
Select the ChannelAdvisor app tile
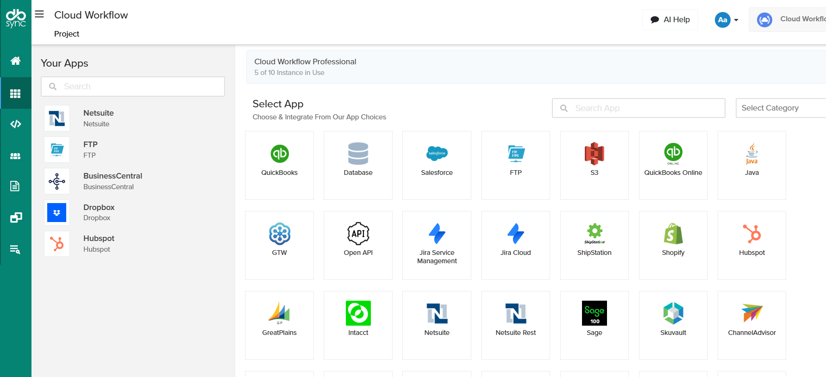[752, 325]
